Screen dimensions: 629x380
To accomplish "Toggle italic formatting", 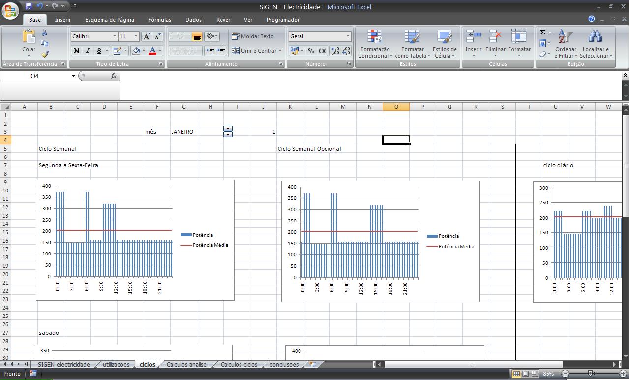I will coord(88,51).
